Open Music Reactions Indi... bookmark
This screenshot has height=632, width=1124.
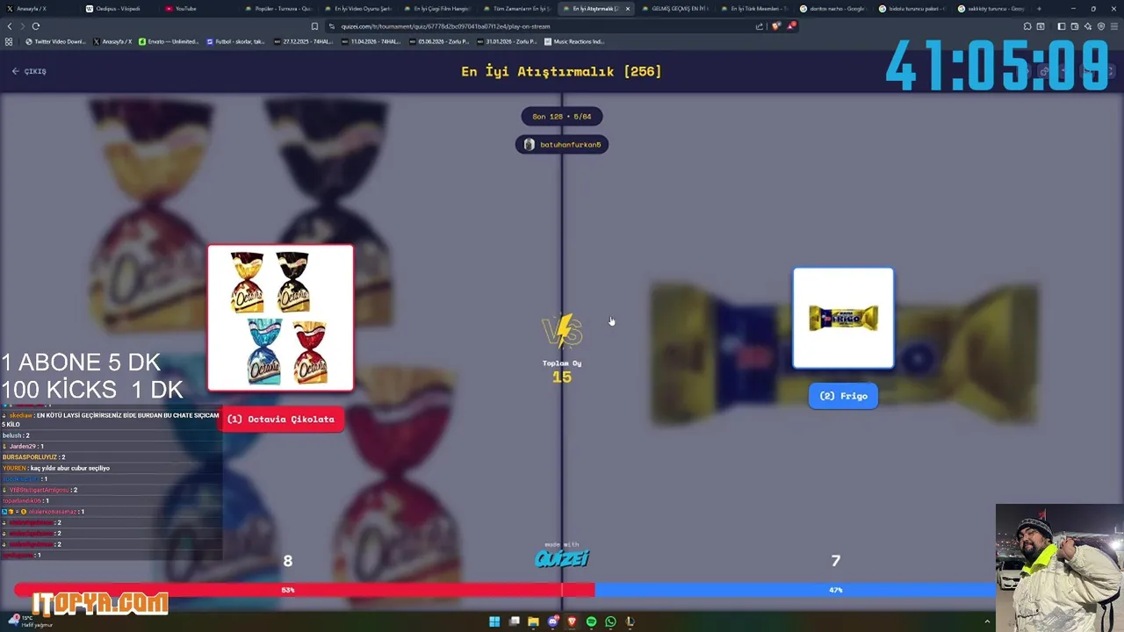(x=574, y=41)
